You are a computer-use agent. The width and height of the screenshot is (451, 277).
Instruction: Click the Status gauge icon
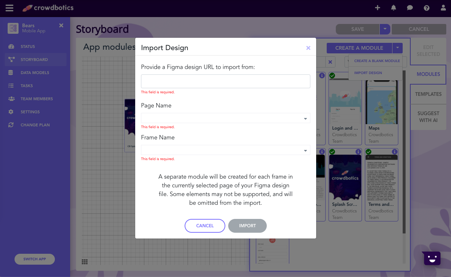(x=11, y=46)
